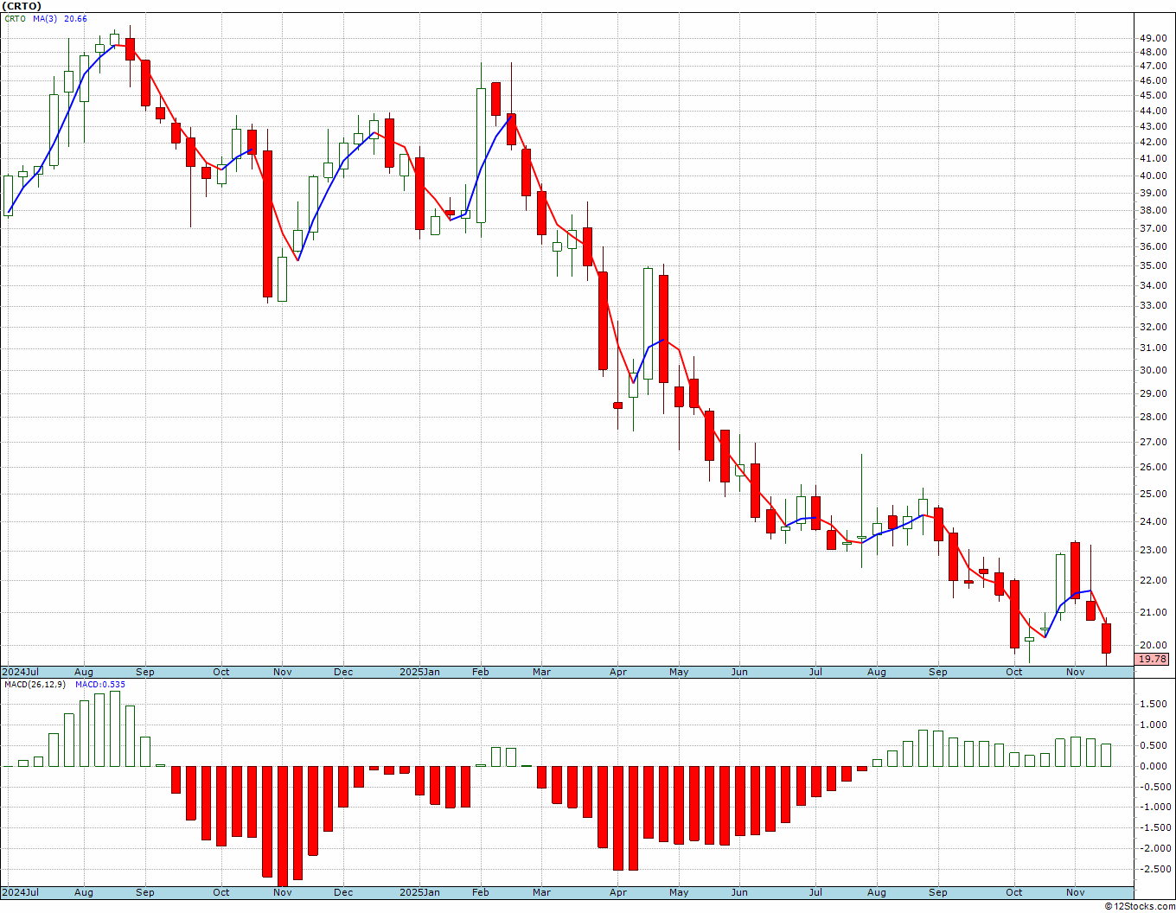This screenshot has height=913, width=1176.
Task: Click the MA(3) indicator label
Action: pyautogui.click(x=45, y=19)
